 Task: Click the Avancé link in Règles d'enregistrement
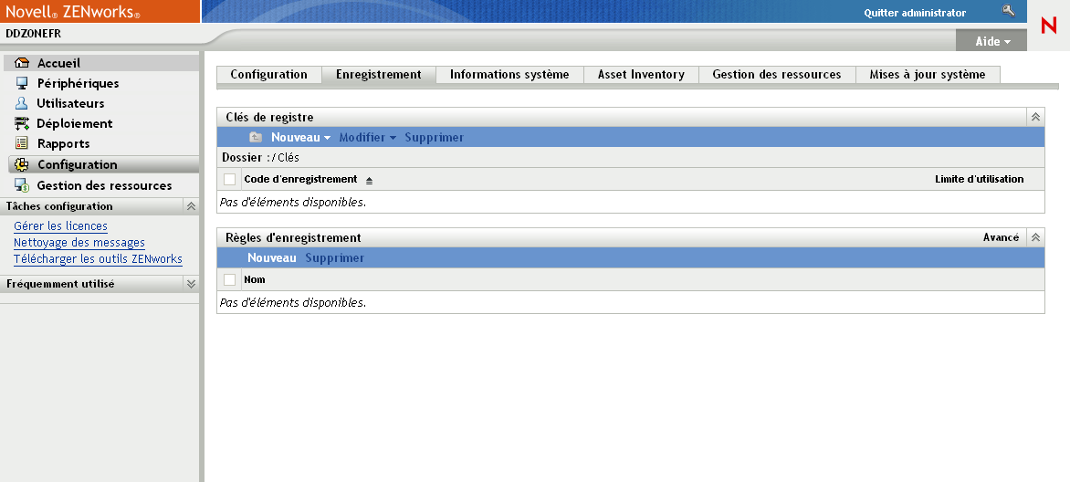click(1002, 237)
